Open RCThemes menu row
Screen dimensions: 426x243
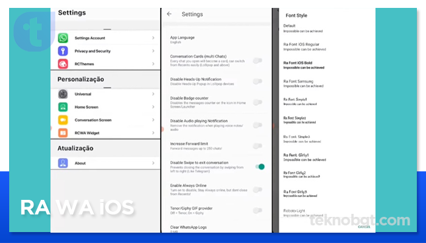[x=105, y=64]
